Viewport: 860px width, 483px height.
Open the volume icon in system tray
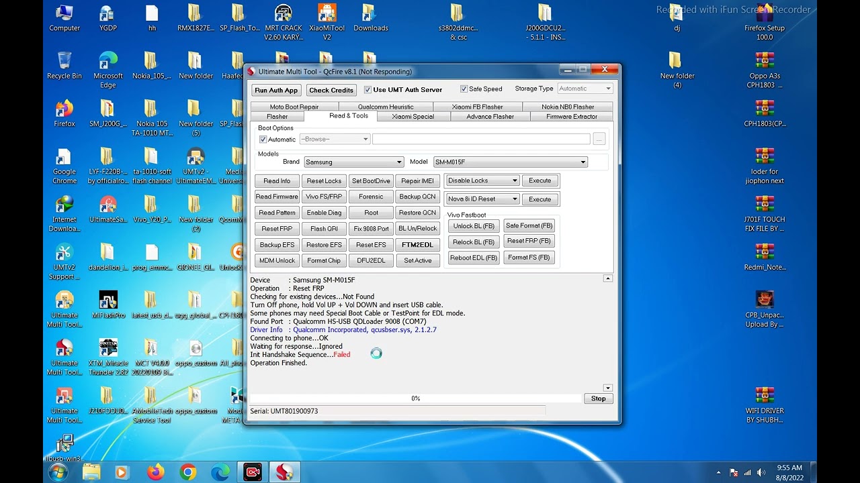761,472
